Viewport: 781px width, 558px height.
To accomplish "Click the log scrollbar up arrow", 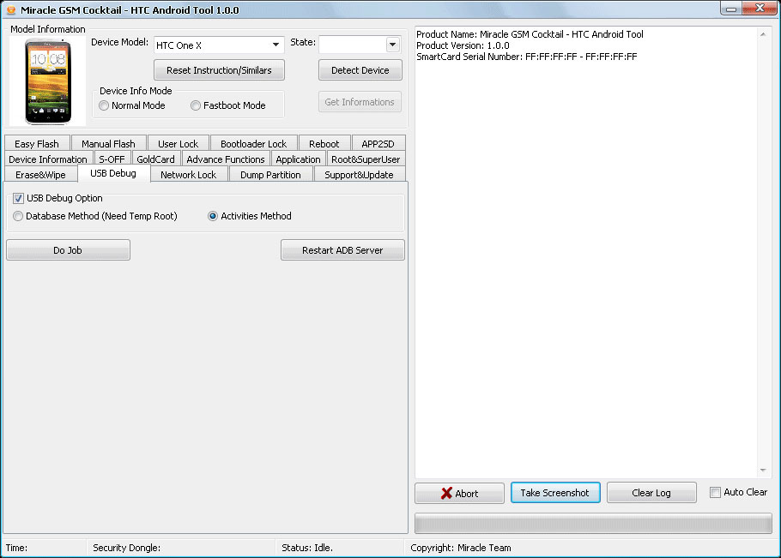I will 763,34.
